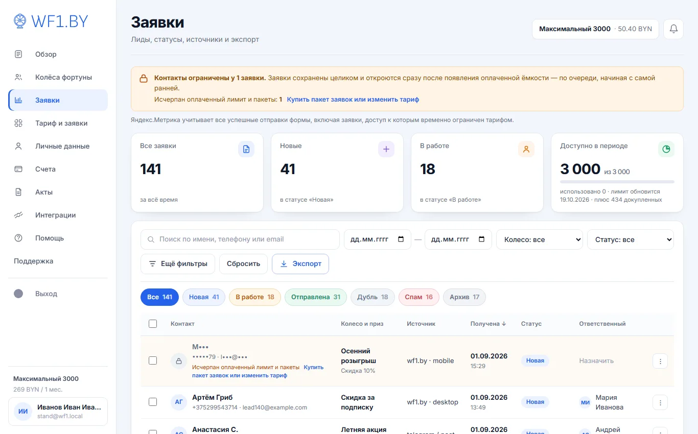Click the Тариф и заявки grid icon
This screenshot has height=434, width=698.
coord(18,123)
